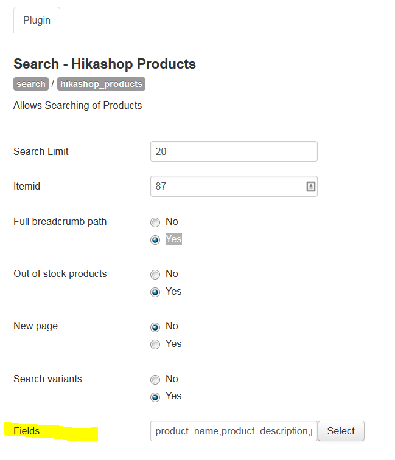Focus the Itemid number field
The image size is (395, 460).
[x=228, y=187]
